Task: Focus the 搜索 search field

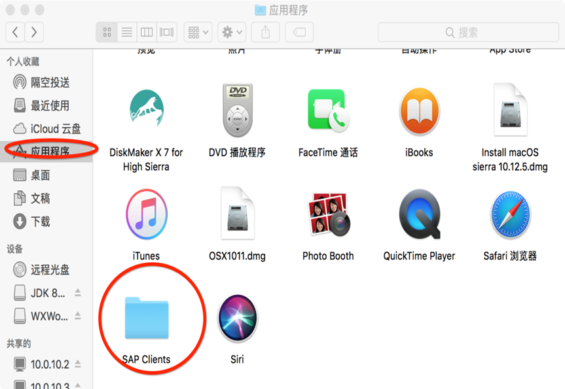Action: [468, 33]
